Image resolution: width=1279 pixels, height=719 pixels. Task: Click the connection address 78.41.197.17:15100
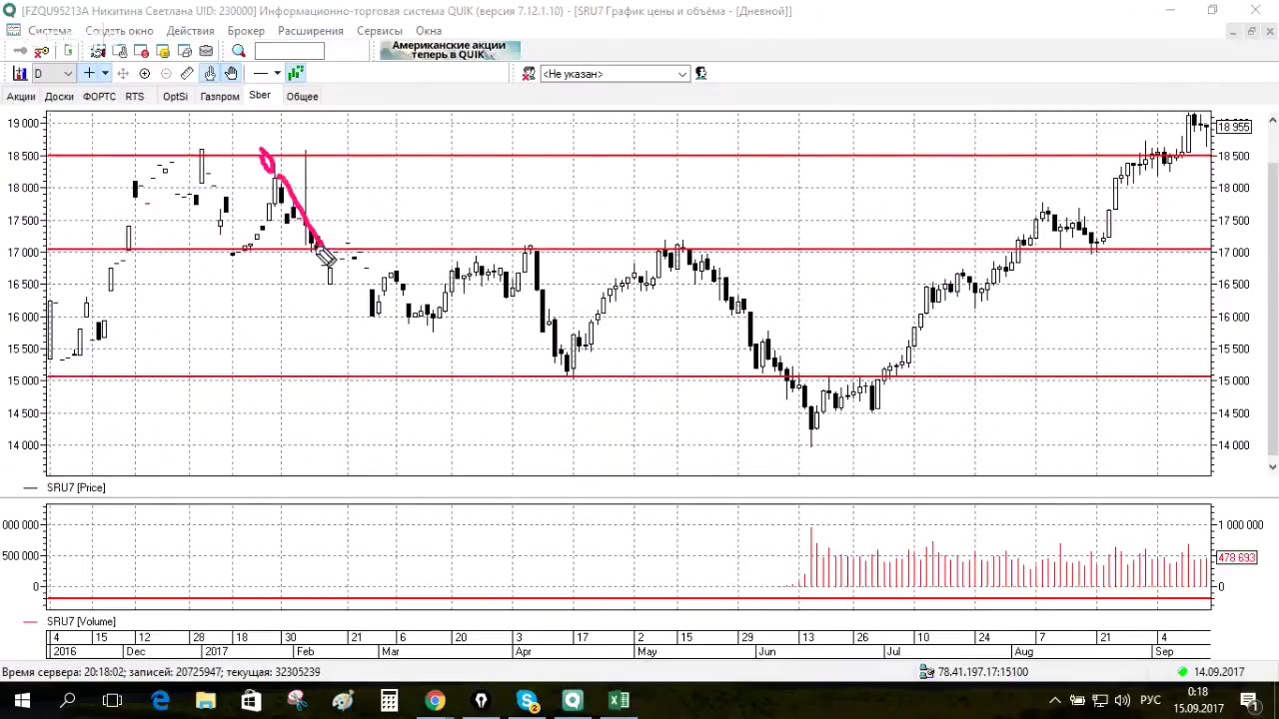coord(982,672)
